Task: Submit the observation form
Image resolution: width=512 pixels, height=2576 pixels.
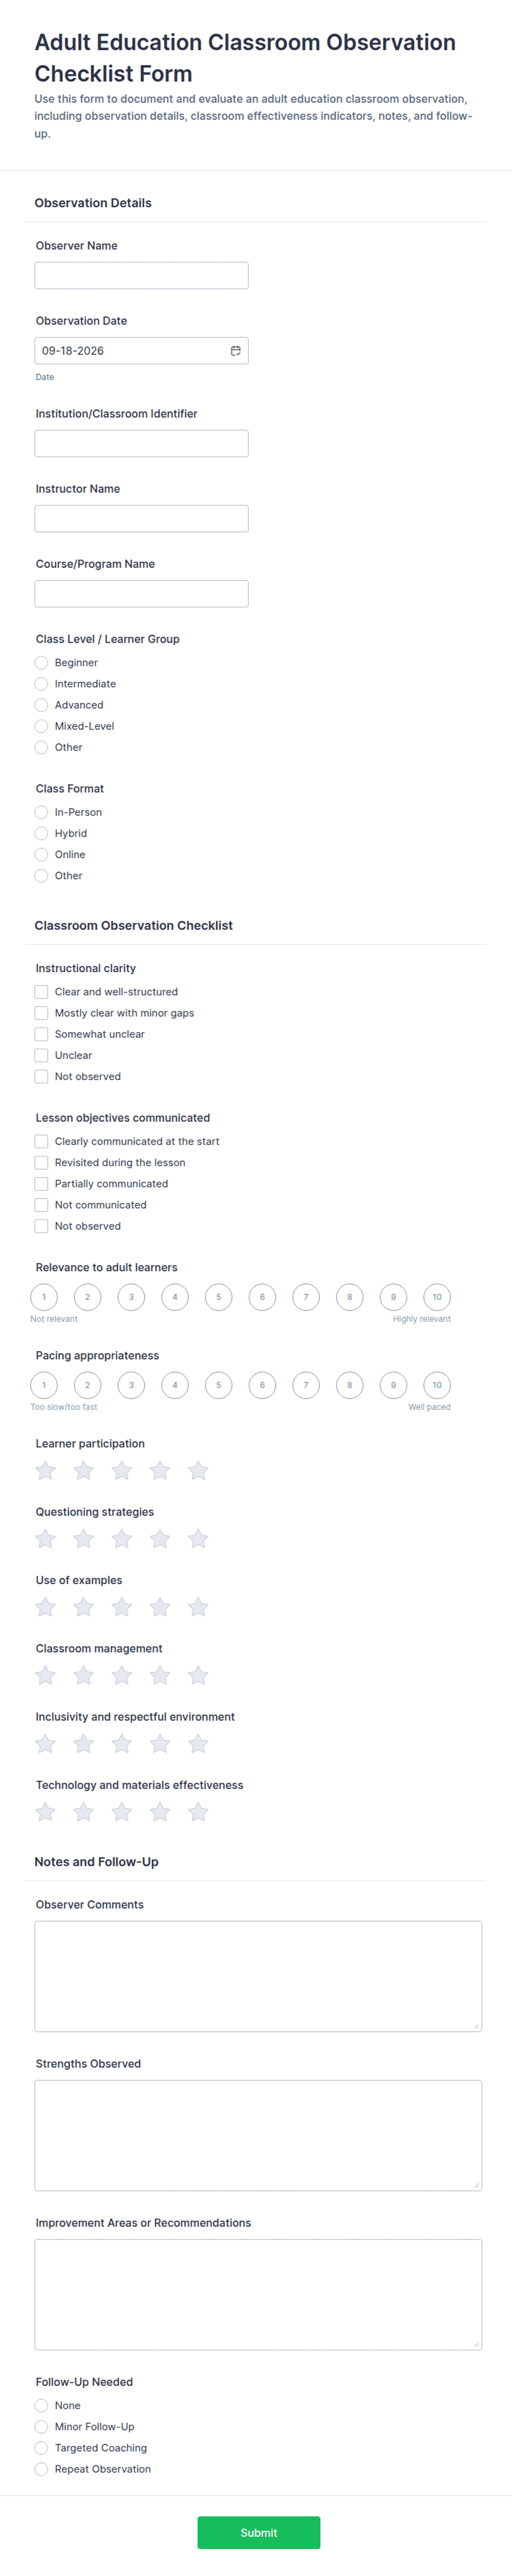Action: coord(259,2532)
